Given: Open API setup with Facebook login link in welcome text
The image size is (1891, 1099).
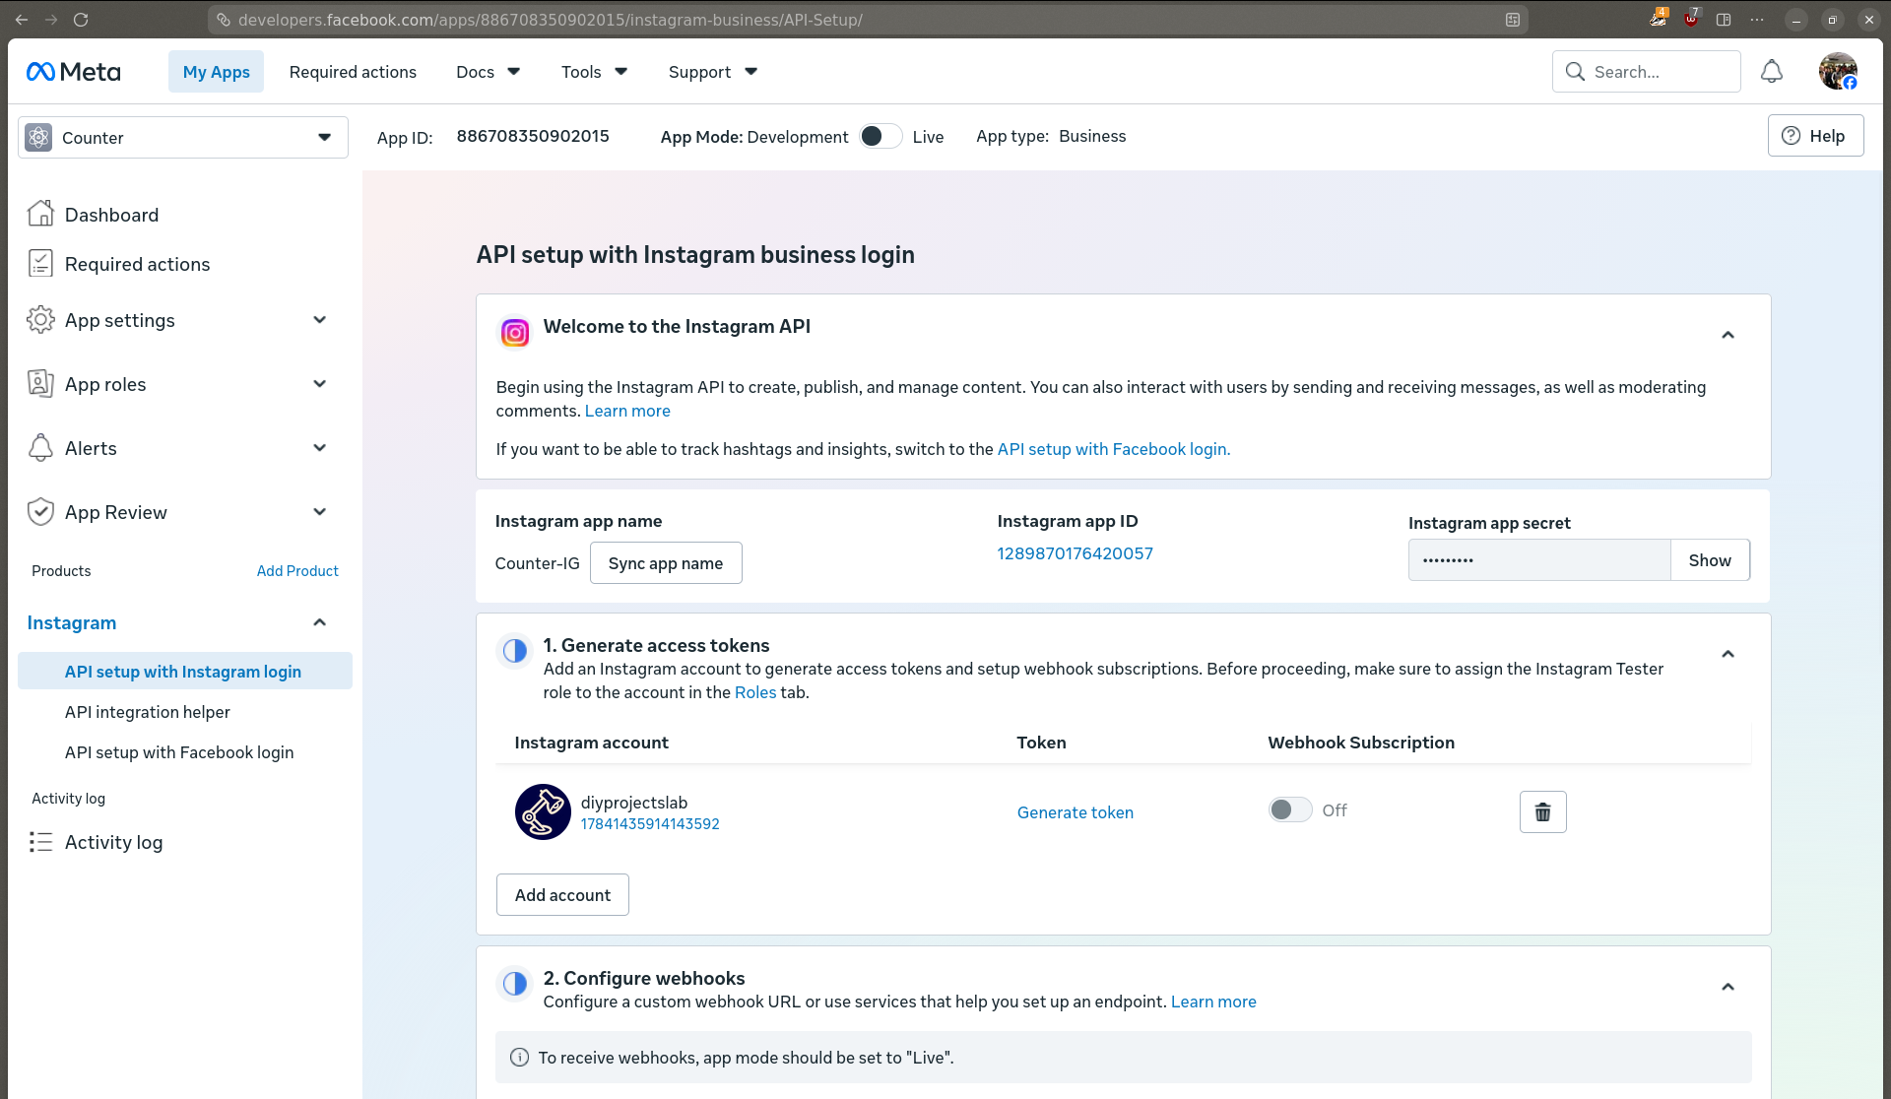Looking at the screenshot, I should 1114,449.
